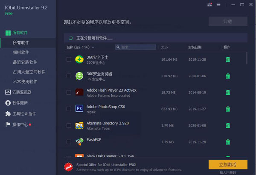Sort by 安装日期 column header

[195, 47]
